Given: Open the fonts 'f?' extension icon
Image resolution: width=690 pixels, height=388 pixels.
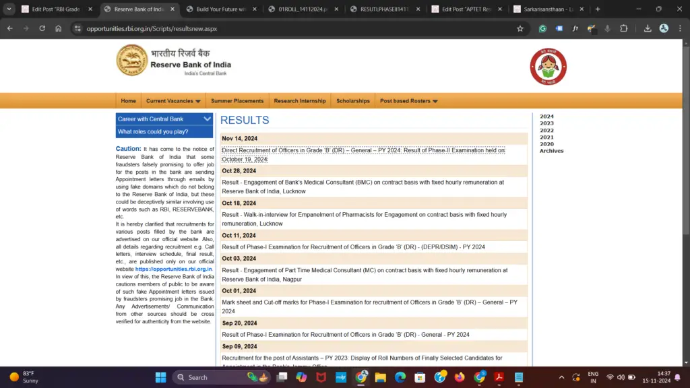Looking at the screenshot, I should (x=575, y=28).
